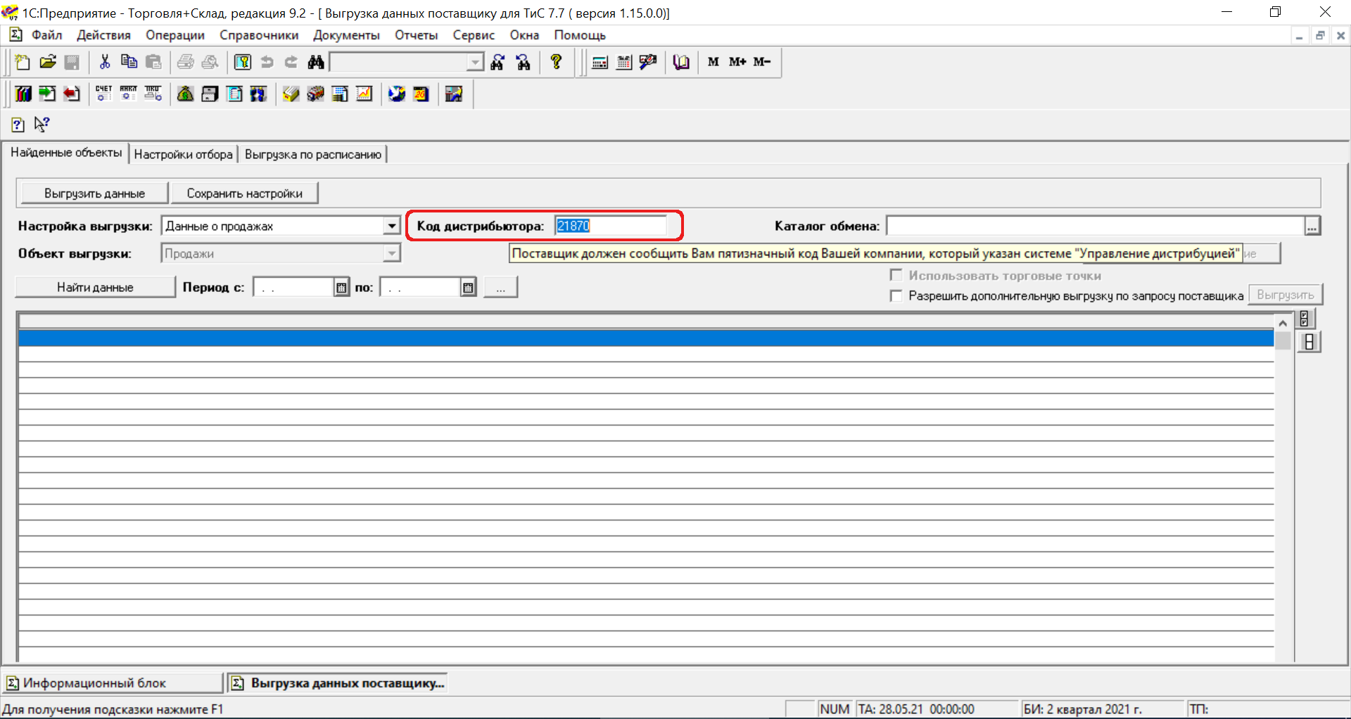Open the Файл menu
Viewport: 1351px width, 719px height.
[46, 35]
